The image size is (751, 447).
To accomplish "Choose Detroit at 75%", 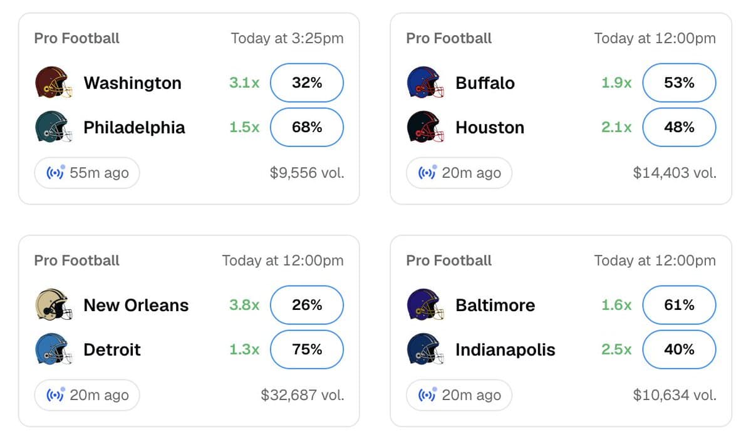I will (x=307, y=349).
